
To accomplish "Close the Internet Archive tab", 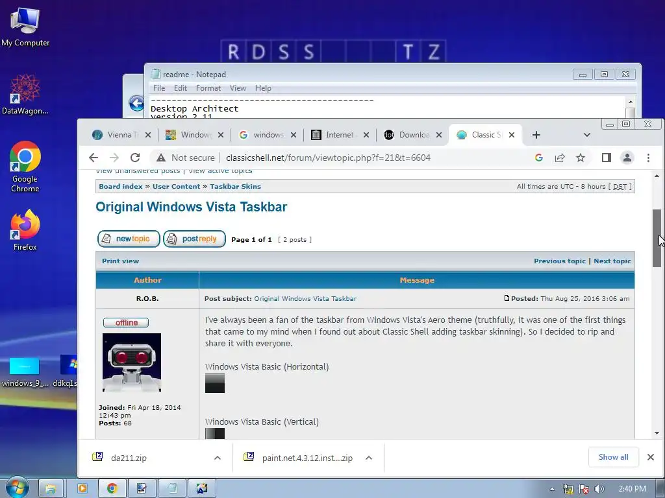I will tap(366, 135).
